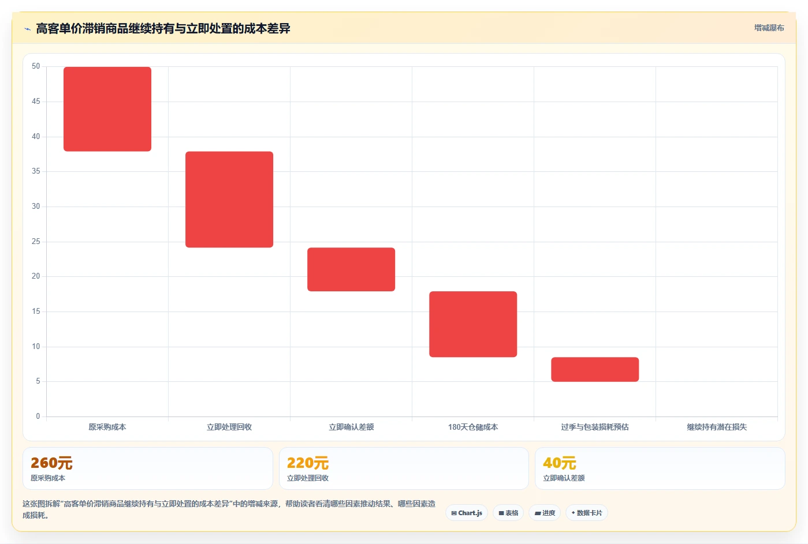Image resolution: width=808 pixels, height=544 pixels.
Task: Click the 过季与包装损耗预估 axis label
Action: (x=595, y=427)
